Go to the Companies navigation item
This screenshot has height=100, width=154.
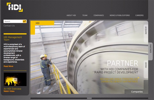click(99, 15)
